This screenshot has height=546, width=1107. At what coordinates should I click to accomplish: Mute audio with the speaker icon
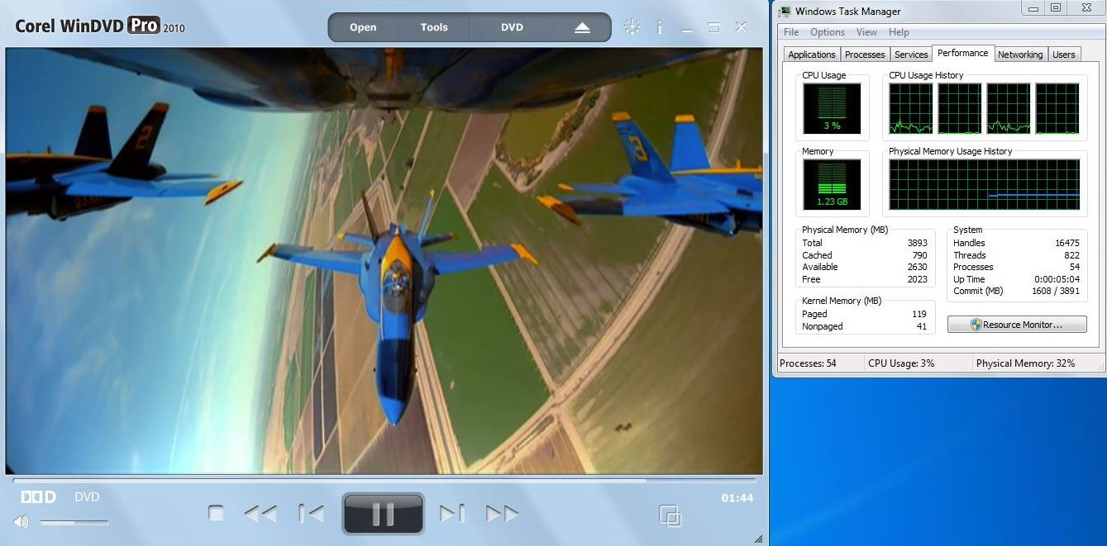[21, 522]
